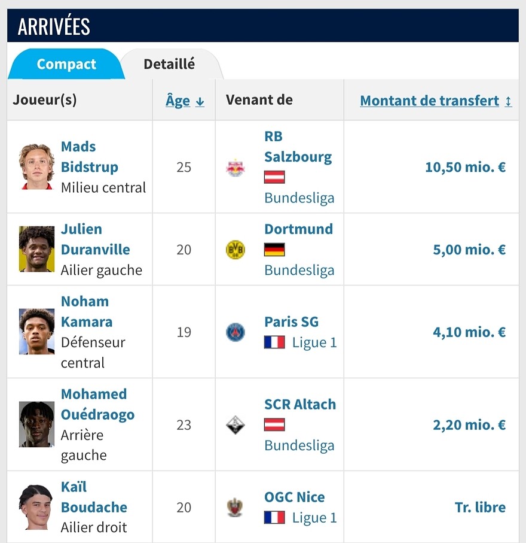Switch to the Detaillé tab
The image size is (526, 543).
pyautogui.click(x=169, y=64)
